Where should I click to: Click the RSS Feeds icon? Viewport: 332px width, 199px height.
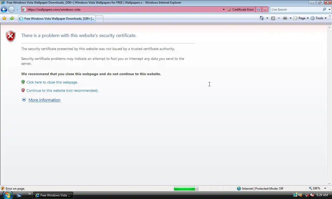tap(273, 18)
